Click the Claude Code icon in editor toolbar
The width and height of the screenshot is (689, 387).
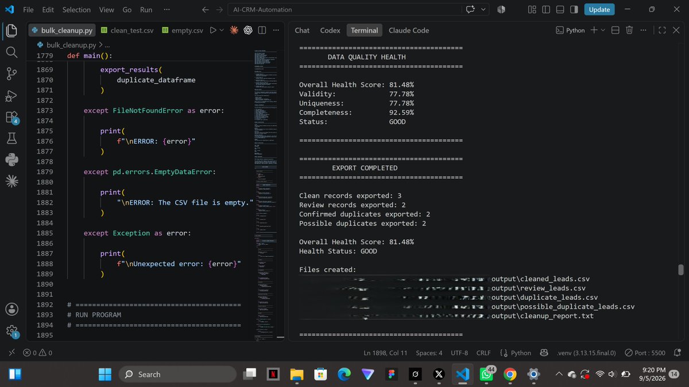[x=234, y=30]
